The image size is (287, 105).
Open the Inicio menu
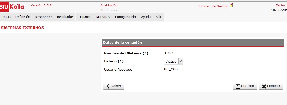point(7,17)
